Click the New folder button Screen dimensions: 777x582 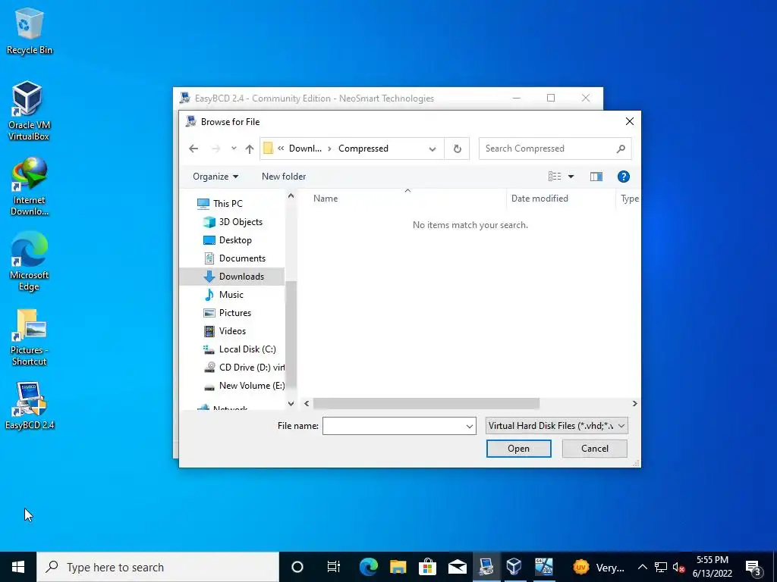[284, 177]
